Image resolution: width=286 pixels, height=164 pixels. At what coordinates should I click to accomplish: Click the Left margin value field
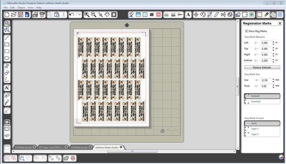[x=266, y=43]
